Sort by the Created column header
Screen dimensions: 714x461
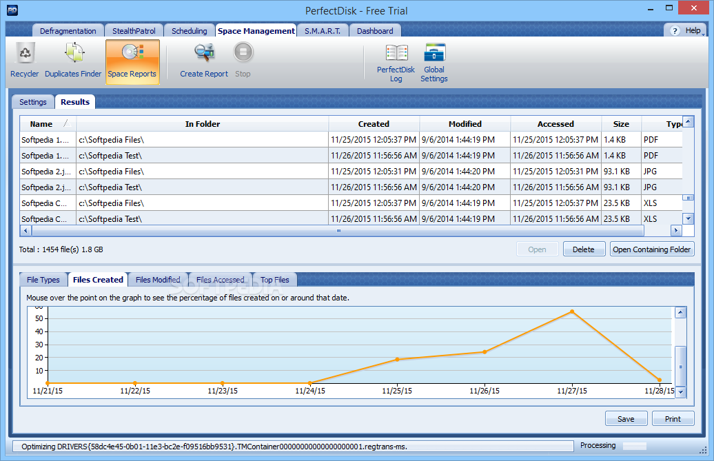click(374, 124)
